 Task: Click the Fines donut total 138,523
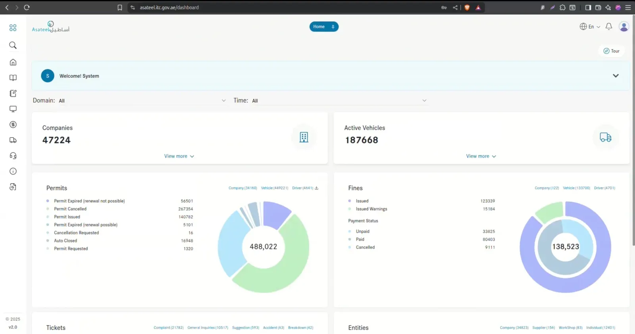pyautogui.click(x=566, y=247)
